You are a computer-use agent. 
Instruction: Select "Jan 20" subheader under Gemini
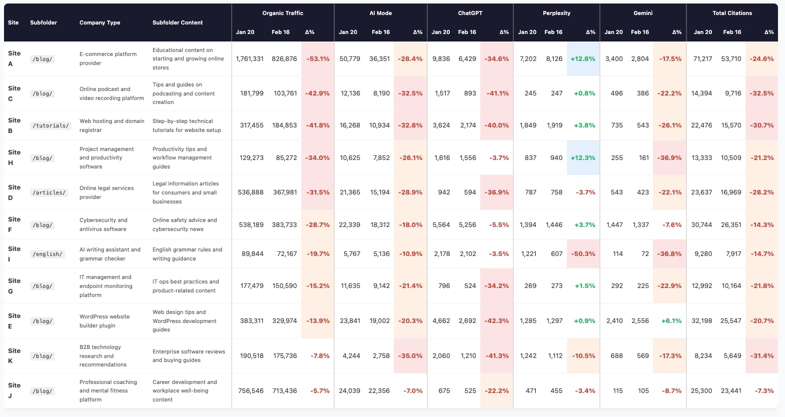pos(613,32)
